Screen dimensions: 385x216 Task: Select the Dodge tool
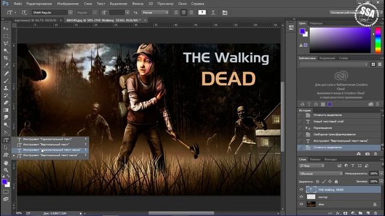click(6, 125)
